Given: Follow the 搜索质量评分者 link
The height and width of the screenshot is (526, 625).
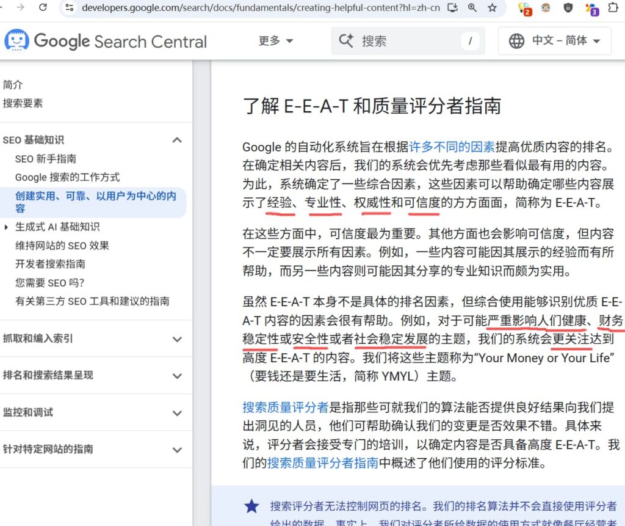Looking at the screenshot, I should coord(286,407).
